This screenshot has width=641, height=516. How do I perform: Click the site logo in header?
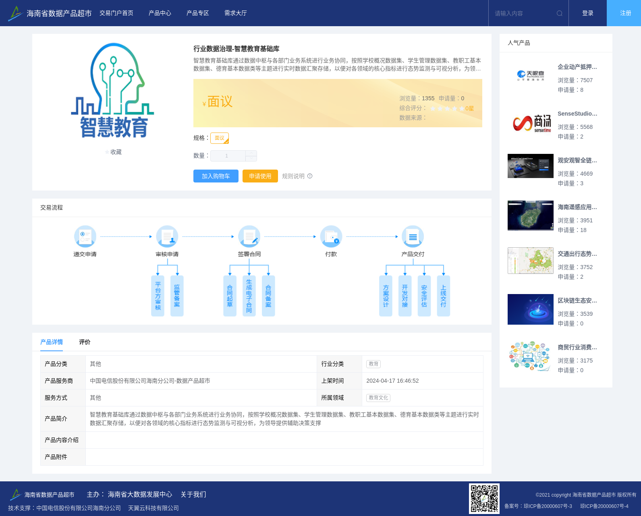pos(15,13)
